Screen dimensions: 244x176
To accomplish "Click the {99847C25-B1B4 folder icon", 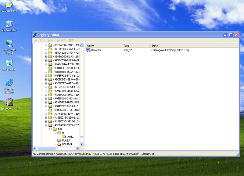I will click(50, 106).
